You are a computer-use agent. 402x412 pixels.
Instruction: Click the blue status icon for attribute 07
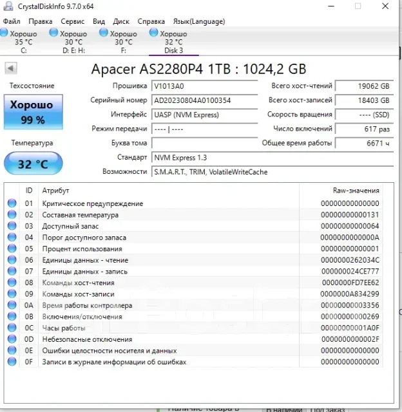(12, 271)
